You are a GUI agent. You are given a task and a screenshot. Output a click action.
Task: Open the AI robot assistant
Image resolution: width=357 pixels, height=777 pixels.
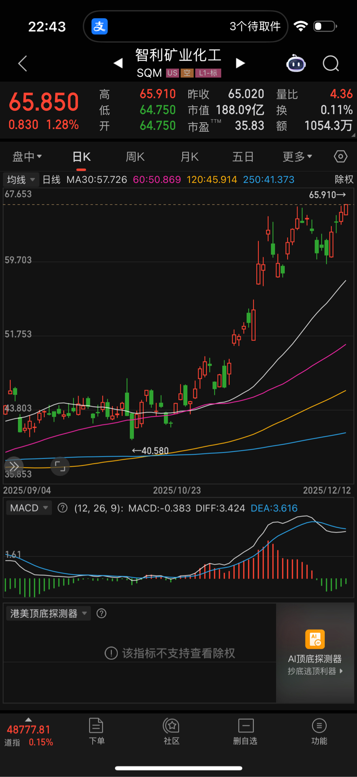click(296, 63)
